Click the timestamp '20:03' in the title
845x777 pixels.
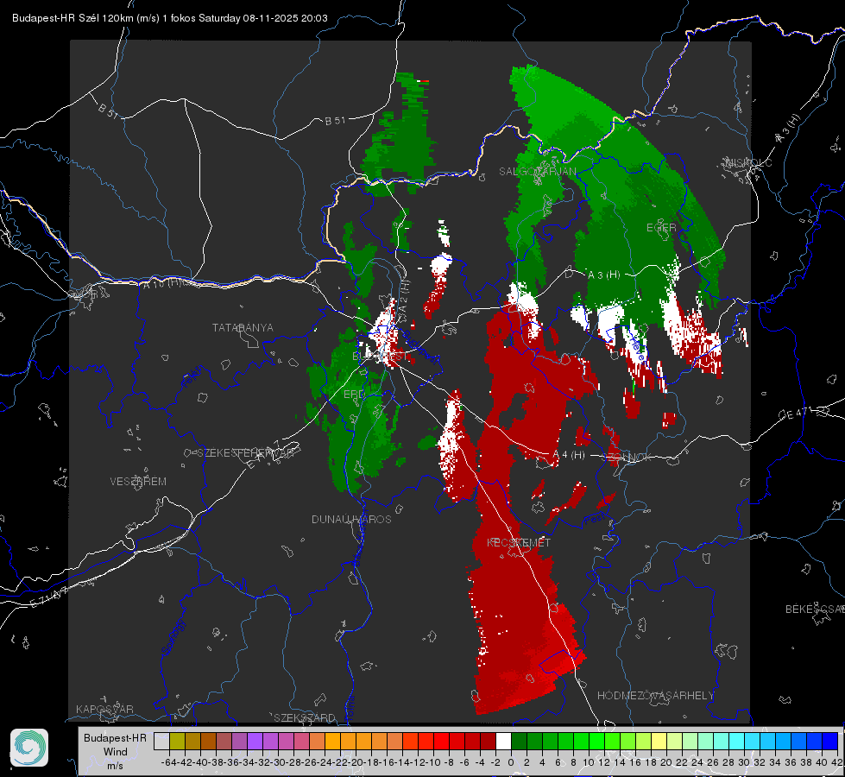(x=314, y=18)
